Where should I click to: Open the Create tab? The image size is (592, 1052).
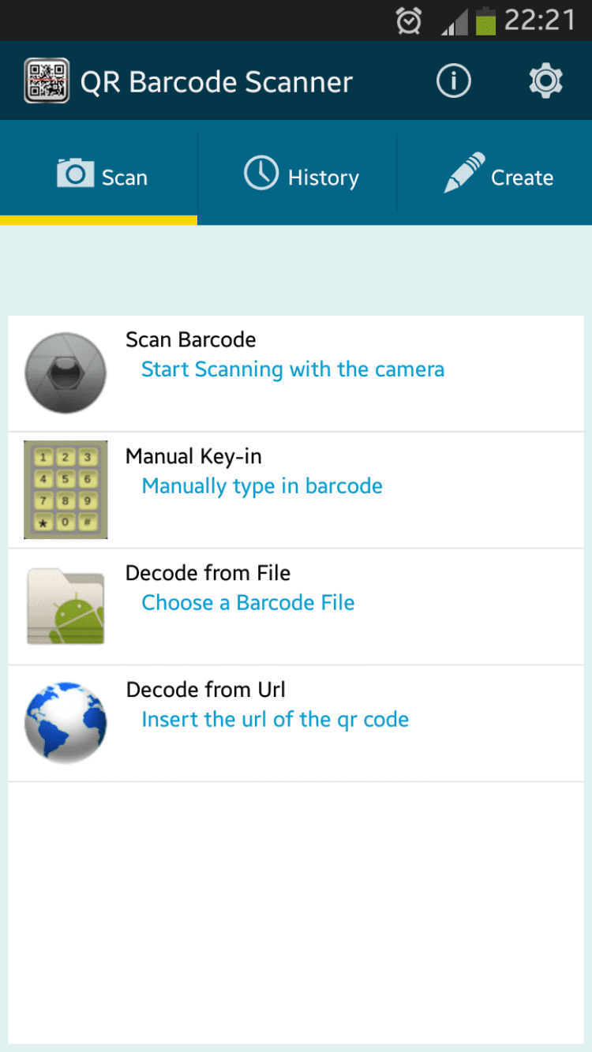pos(497,175)
